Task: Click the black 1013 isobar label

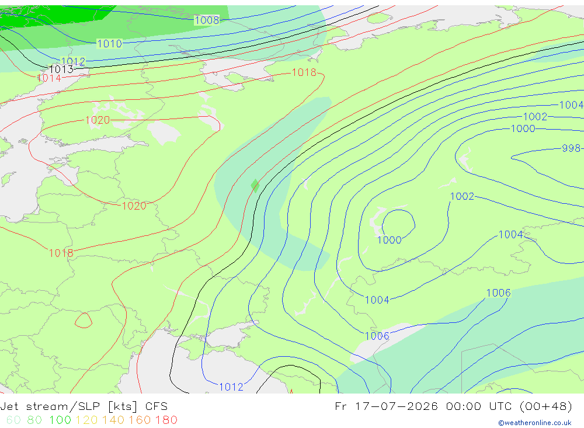Action: coord(61,69)
